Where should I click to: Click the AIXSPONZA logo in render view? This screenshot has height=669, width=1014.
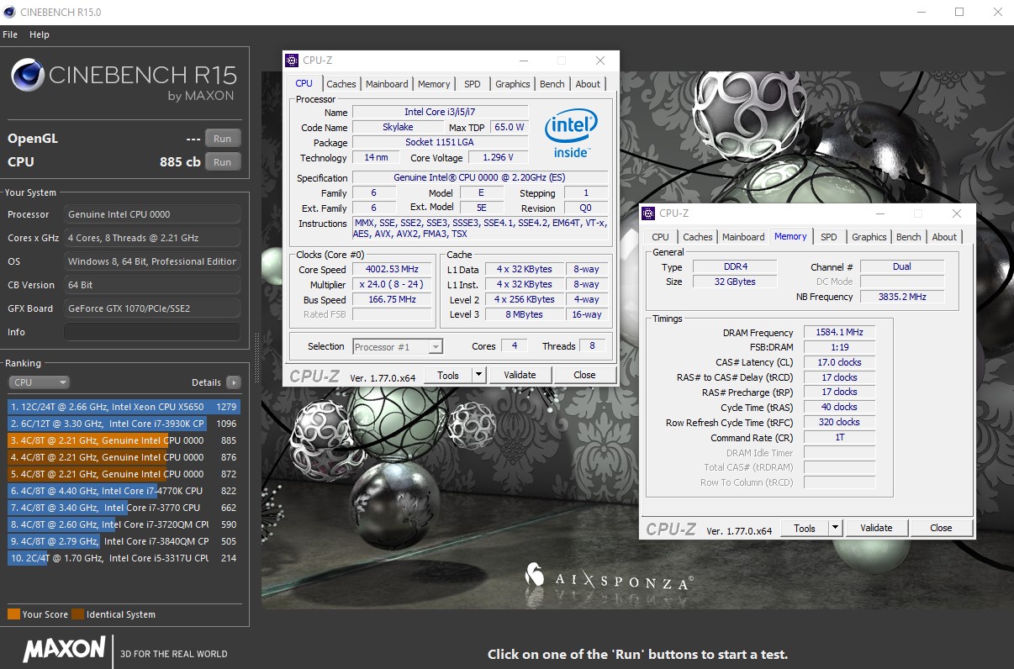[x=610, y=576]
